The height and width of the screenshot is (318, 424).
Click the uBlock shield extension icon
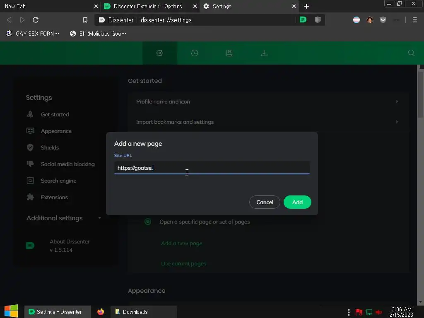383,20
